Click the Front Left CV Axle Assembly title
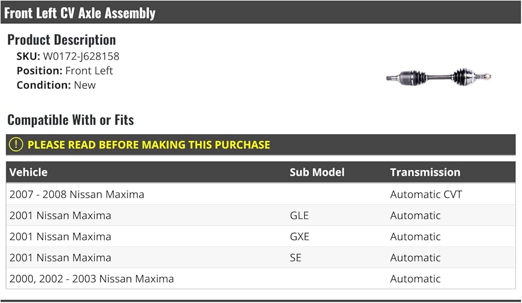 tap(79, 13)
